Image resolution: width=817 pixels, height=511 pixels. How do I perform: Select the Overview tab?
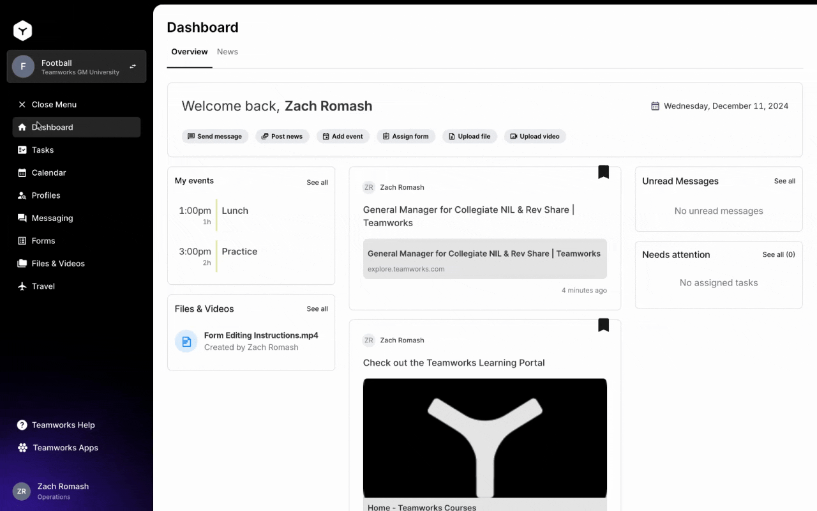(x=189, y=52)
